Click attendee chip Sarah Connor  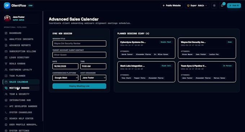click(127, 55)
